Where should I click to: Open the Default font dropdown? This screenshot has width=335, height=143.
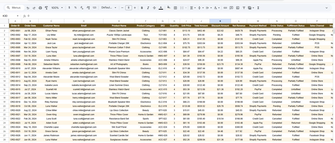click(109, 8)
